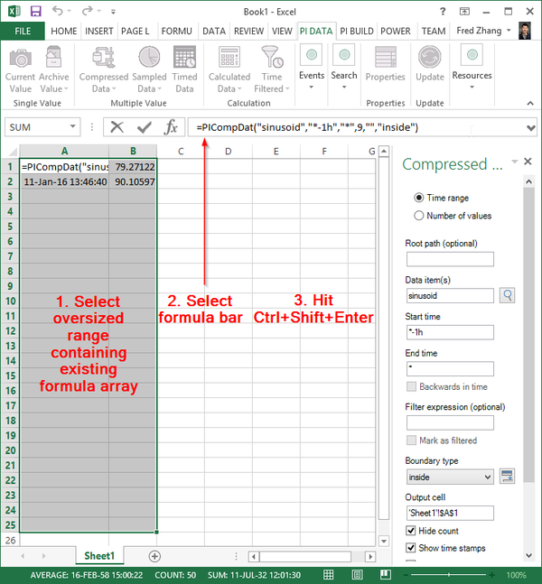Switch to the INSERT ribbon tab
The width and height of the screenshot is (542, 584).
pyautogui.click(x=98, y=31)
